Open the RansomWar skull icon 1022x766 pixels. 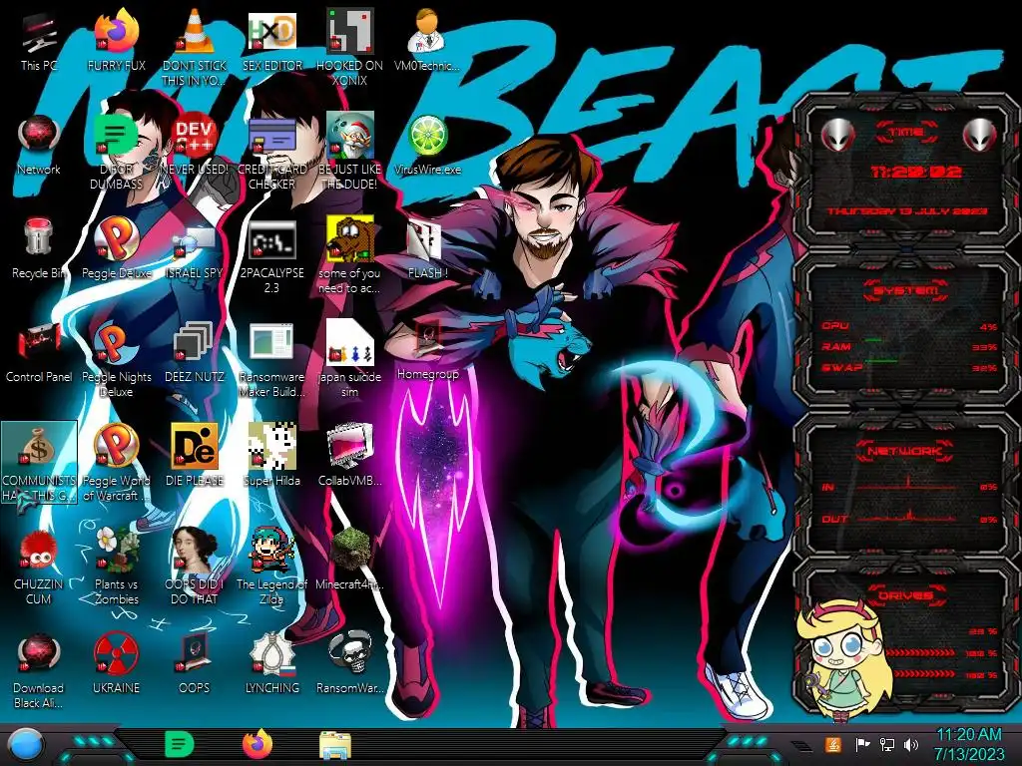click(x=349, y=663)
